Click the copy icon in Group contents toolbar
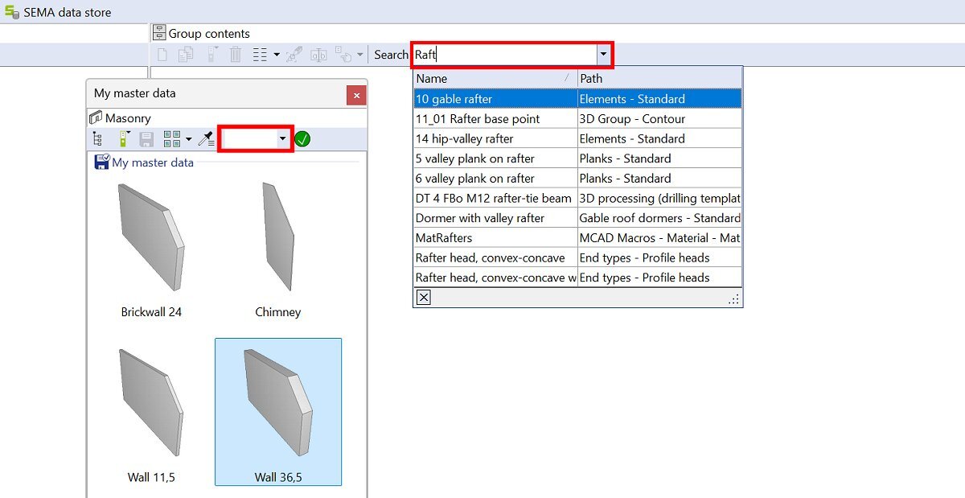The height and width of the screenshot is (498, 965). point(186,55)
